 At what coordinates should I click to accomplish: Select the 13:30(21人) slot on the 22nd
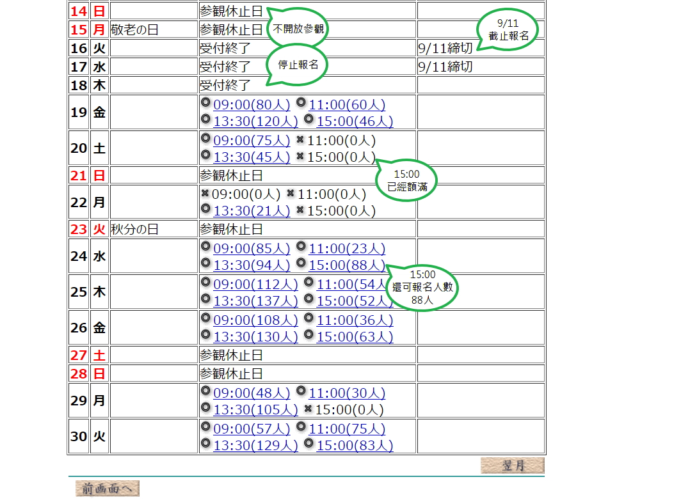[x=251, y=211]
